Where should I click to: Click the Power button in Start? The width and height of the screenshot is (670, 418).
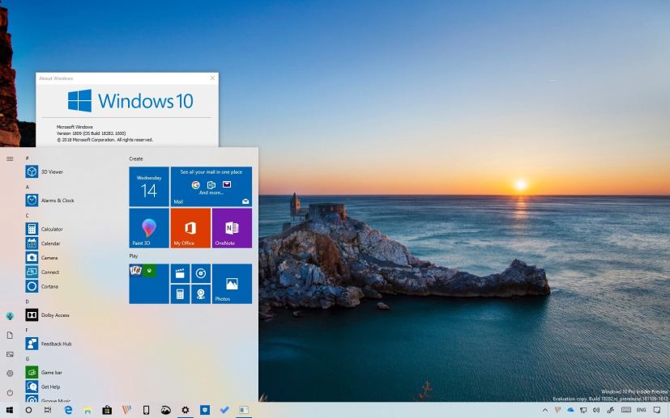pyautogui.click(x=10, y=392)
